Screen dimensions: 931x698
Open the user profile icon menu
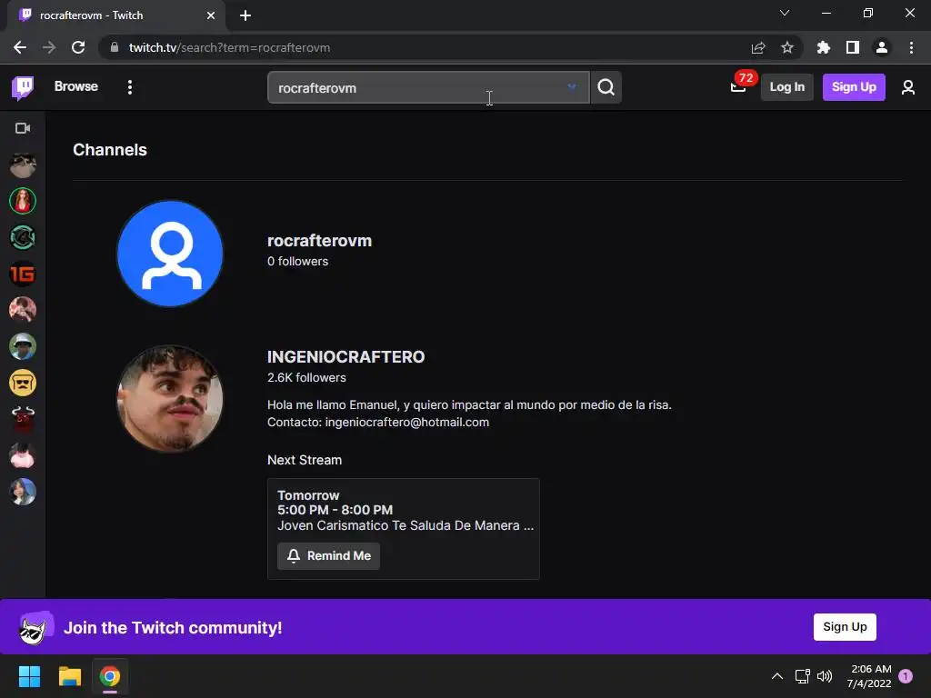point(908,87)
